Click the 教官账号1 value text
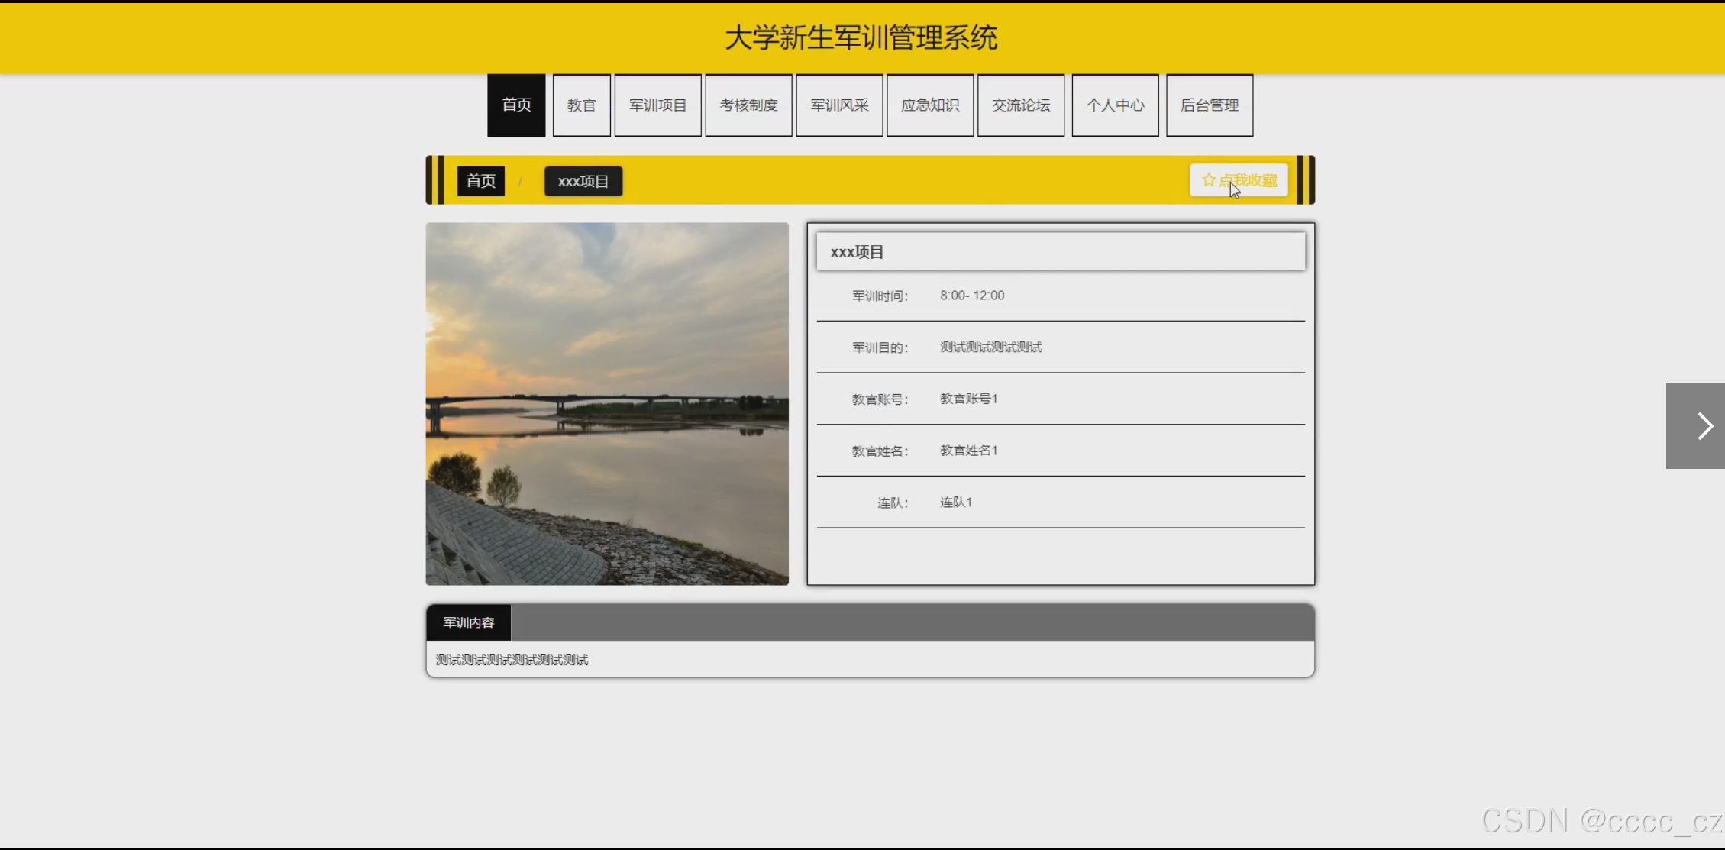Image resolution: width=1725 pixels, height=850 pixels. [x=968, y=399]
